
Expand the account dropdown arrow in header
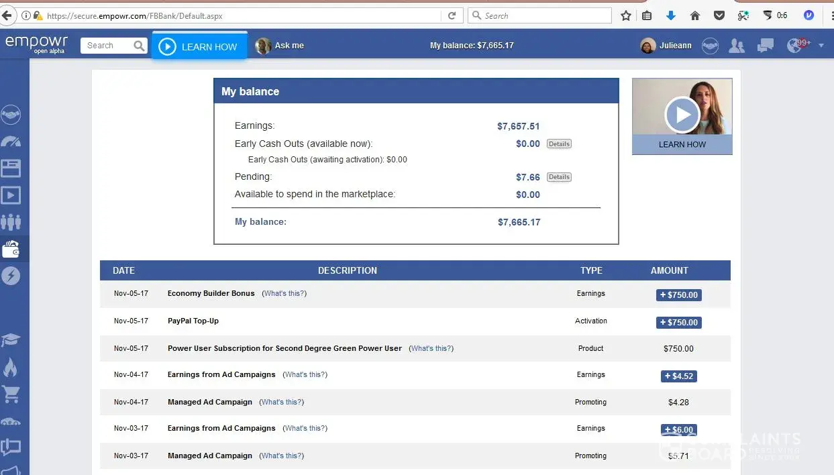pyautogui.click(x=821, y=46)
